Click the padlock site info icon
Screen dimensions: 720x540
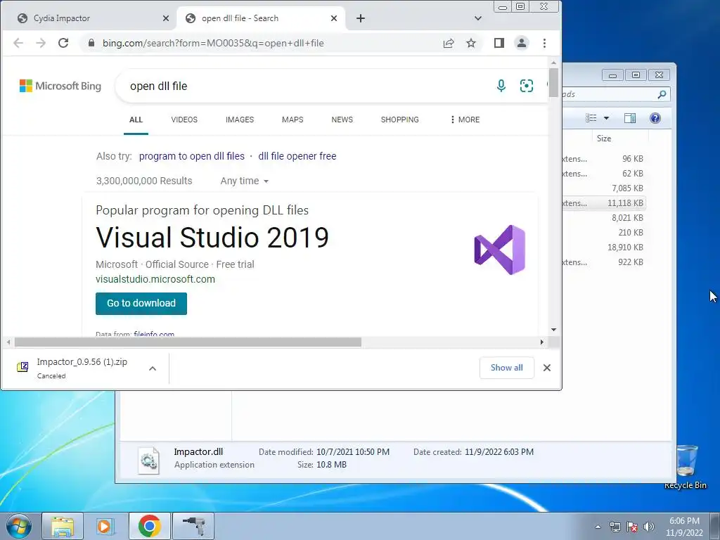click(x=91, y=43)
